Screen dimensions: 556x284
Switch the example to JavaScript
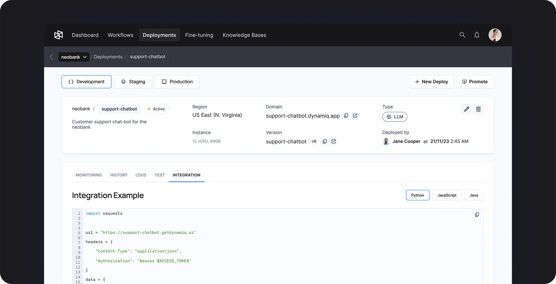coord(447,195)
